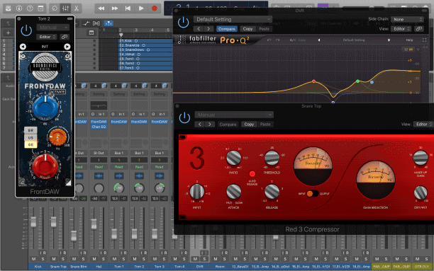Toggle the Flex icon in tracks header

click(x=96, y=23)
